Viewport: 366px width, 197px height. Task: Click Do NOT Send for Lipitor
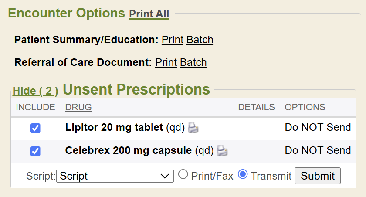pyautogui.click(x=318, y=127)
